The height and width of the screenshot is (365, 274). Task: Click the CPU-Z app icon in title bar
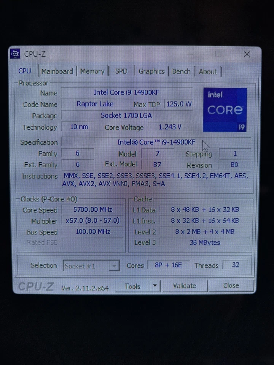[x=15, y=54]
